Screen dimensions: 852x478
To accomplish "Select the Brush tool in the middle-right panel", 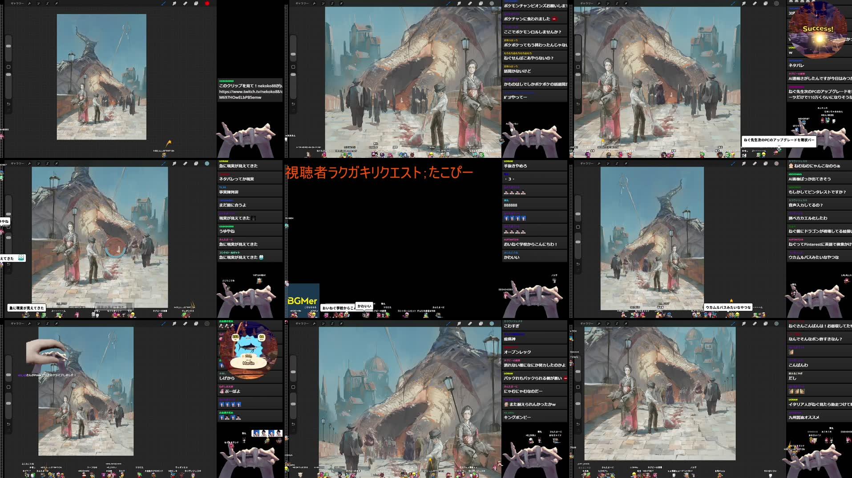I will pos(733,164).
